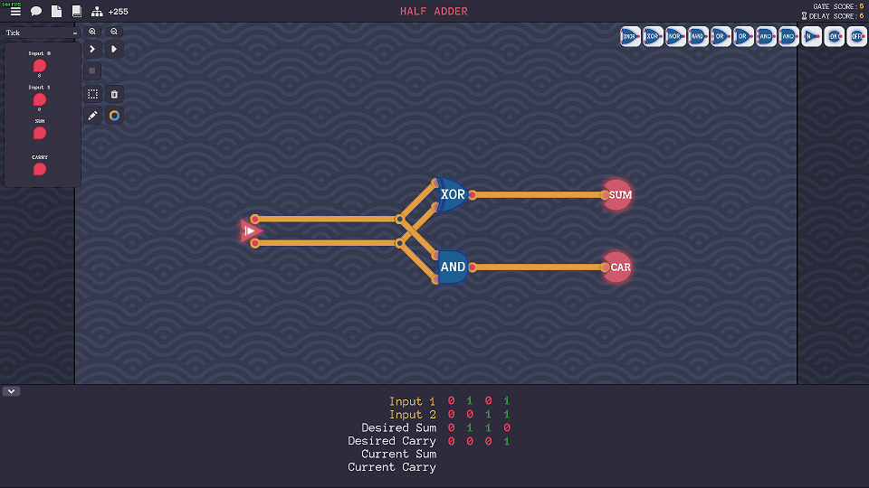Click the document page icon

click(x=56, y=12)
